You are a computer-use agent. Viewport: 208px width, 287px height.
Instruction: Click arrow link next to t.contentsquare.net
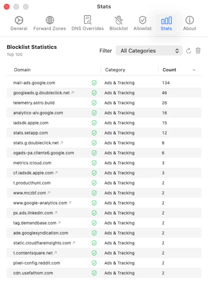56,253
